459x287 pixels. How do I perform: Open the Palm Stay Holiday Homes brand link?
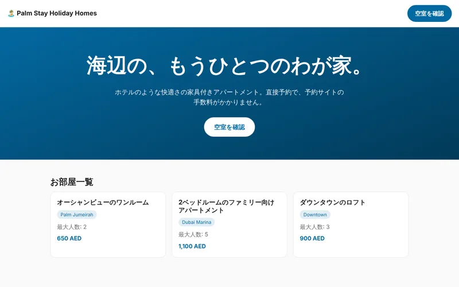tap(52, 13)
